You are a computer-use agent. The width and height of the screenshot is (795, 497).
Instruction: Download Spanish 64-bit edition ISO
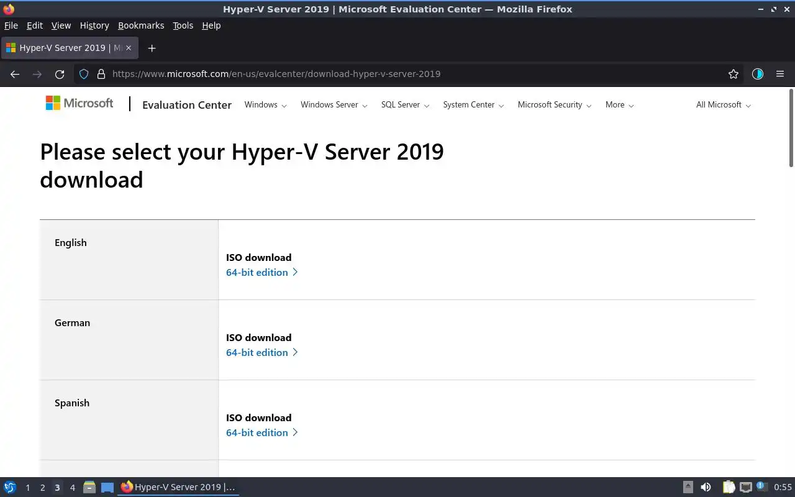point(261,432)
